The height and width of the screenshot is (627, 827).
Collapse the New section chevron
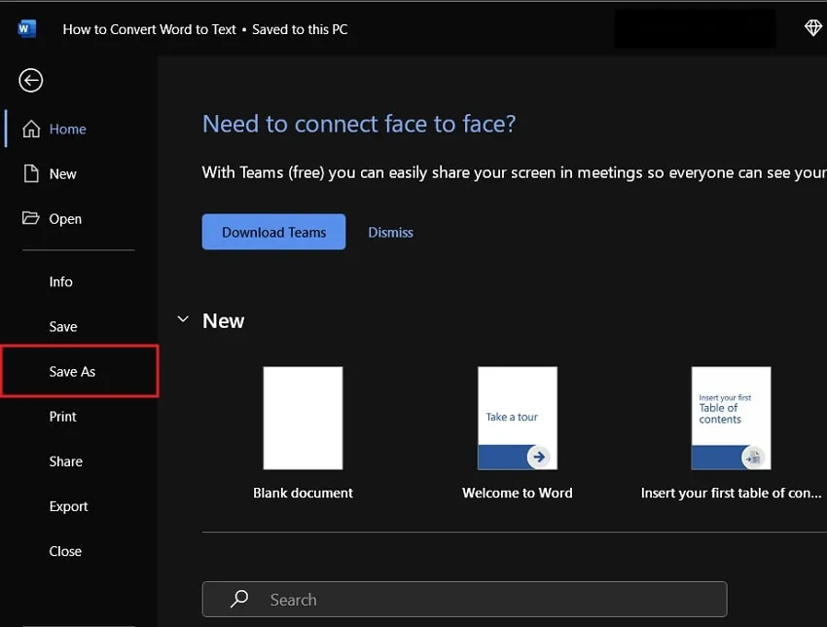(x=183, y=320)
